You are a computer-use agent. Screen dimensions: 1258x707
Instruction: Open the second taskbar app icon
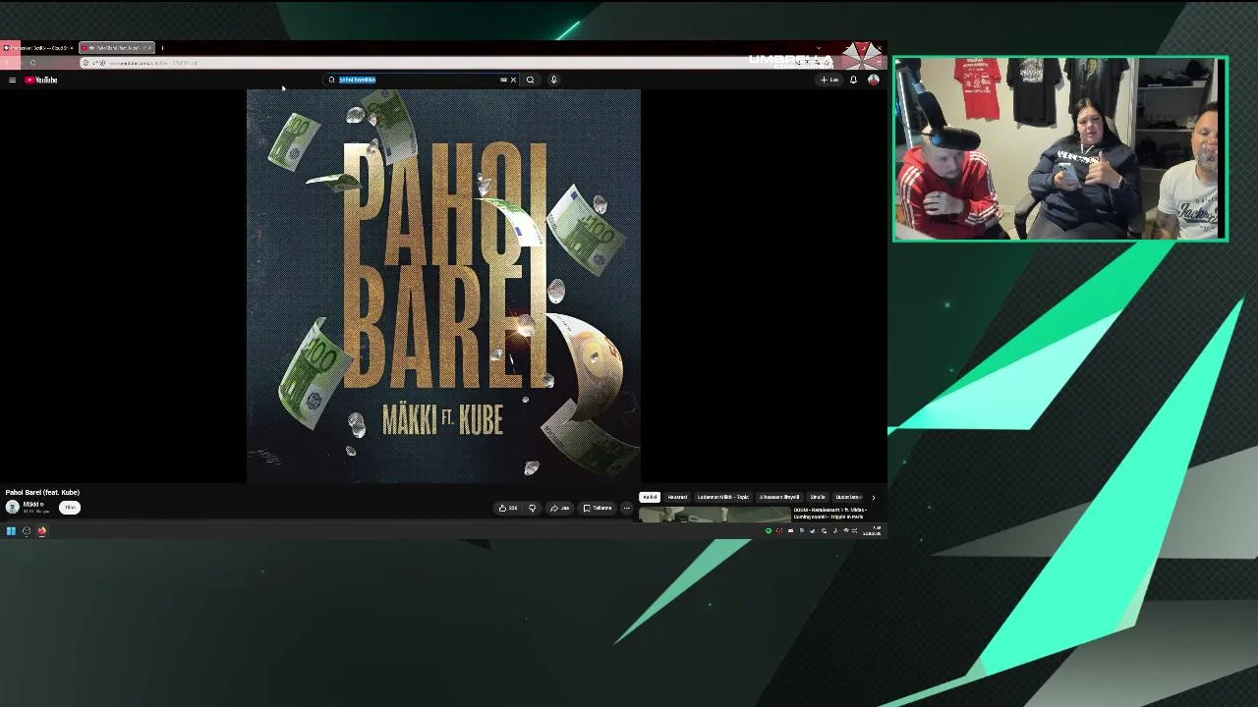[27, 530]
